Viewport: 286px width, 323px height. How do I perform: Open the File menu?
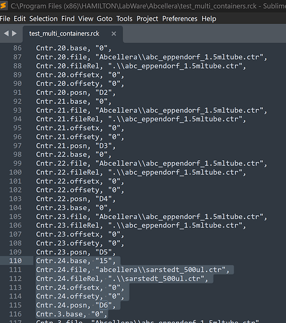pos(5,19)
